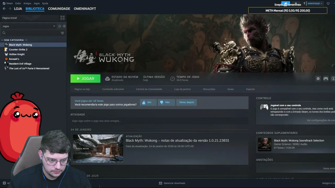Collapse the SEM CATEGORIA group
335x188 pixels.
click(x=2, y=40)
